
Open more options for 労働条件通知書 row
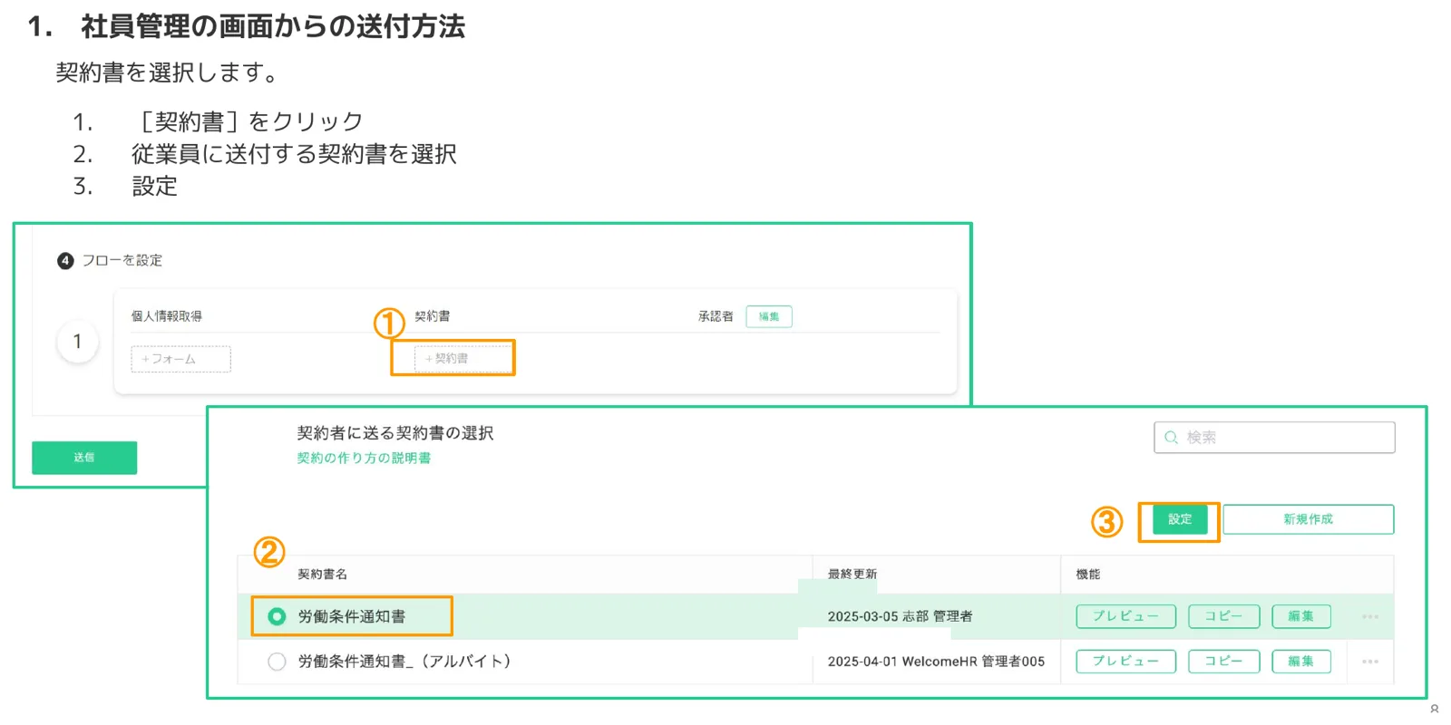[1370, 616]
